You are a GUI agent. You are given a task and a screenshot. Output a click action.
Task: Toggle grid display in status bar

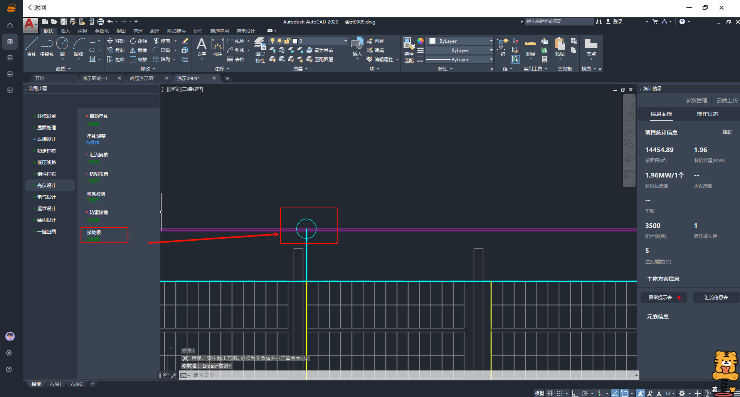550,393
